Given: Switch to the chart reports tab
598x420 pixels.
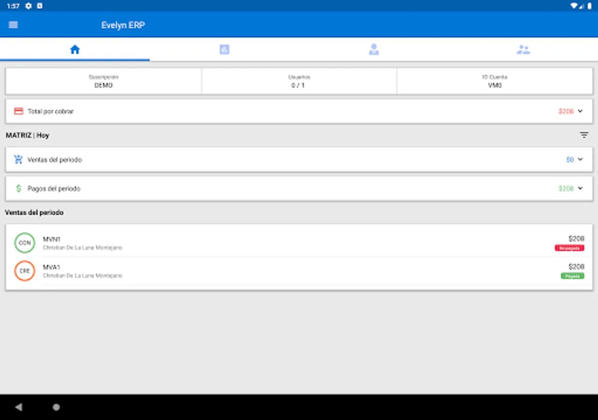Looking at the screenshot, I should pos(224,49).
